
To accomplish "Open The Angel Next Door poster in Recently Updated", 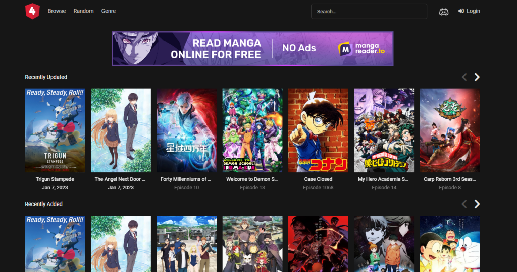I will coord(121,130).
